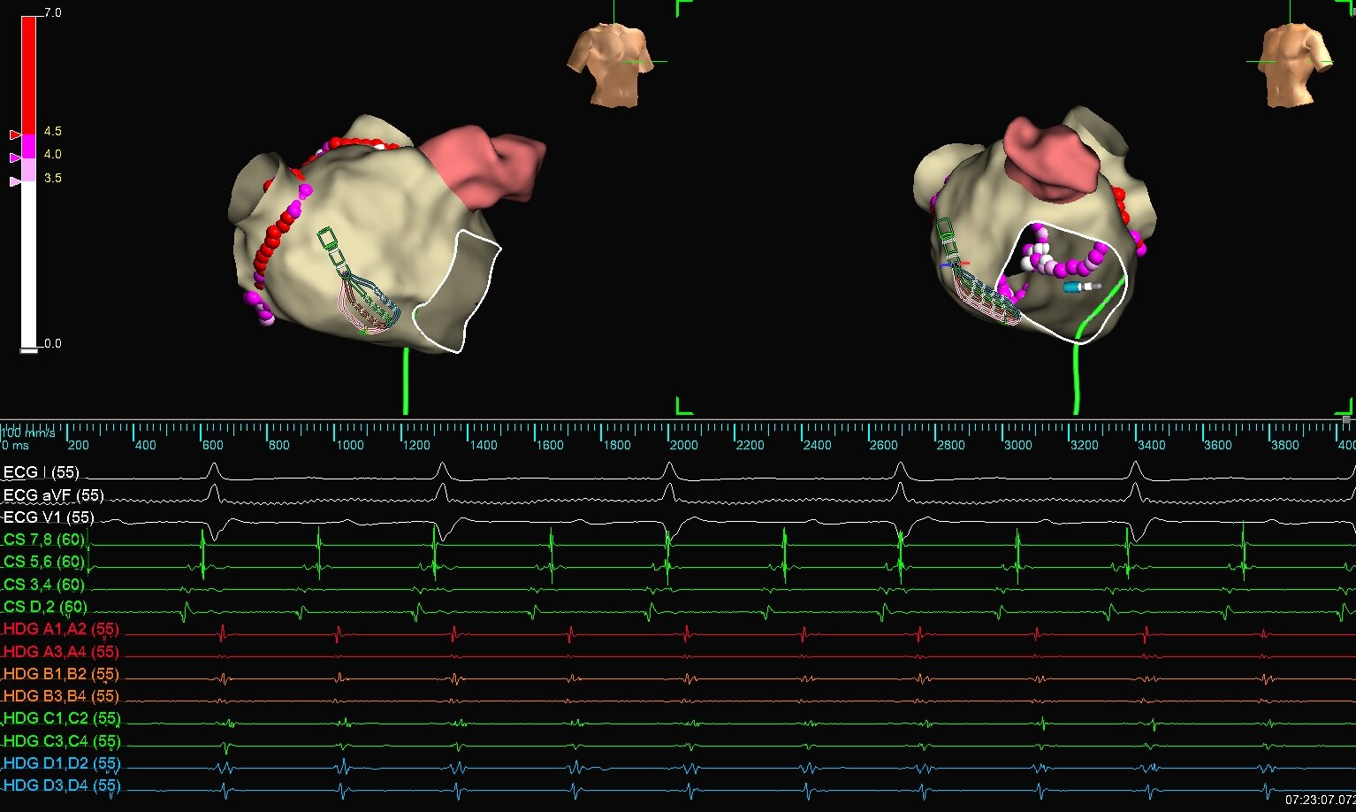The image size is (1356, 812).
Task: Select the ECG V1 (55) channel label
Action: pyautogui.click(x=49, y=517)
